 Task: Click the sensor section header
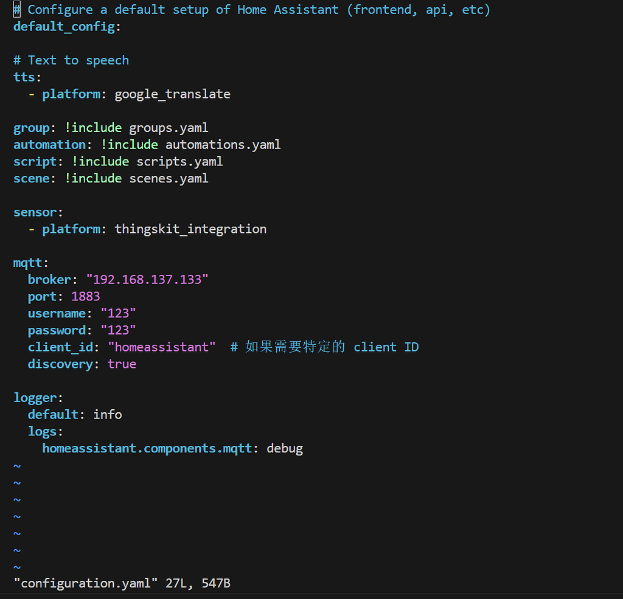tap(34, 212)
